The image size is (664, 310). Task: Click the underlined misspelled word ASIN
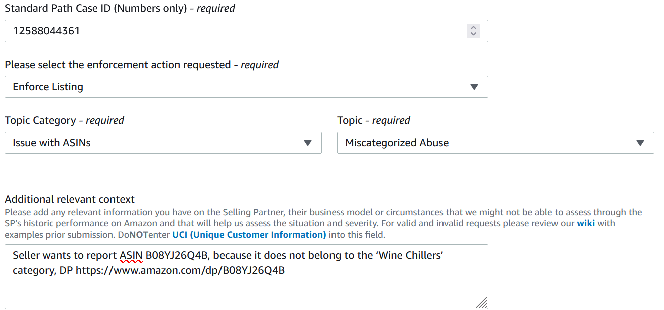[x=131, y=256]
